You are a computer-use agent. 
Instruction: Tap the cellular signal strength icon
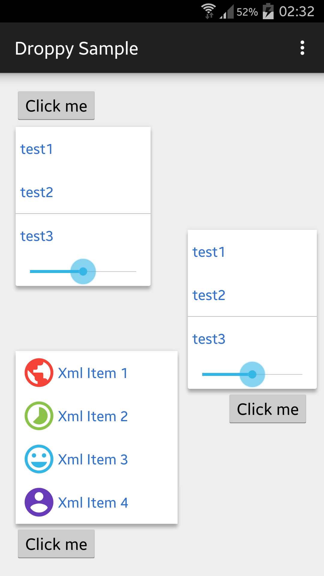click(226, 12)
